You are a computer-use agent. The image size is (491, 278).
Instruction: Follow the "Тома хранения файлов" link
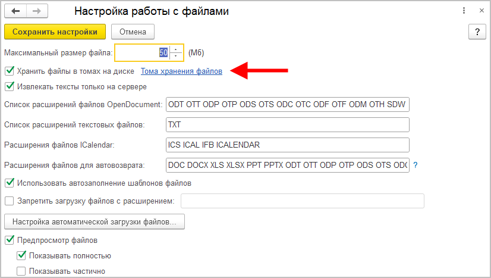pos(181,71)
